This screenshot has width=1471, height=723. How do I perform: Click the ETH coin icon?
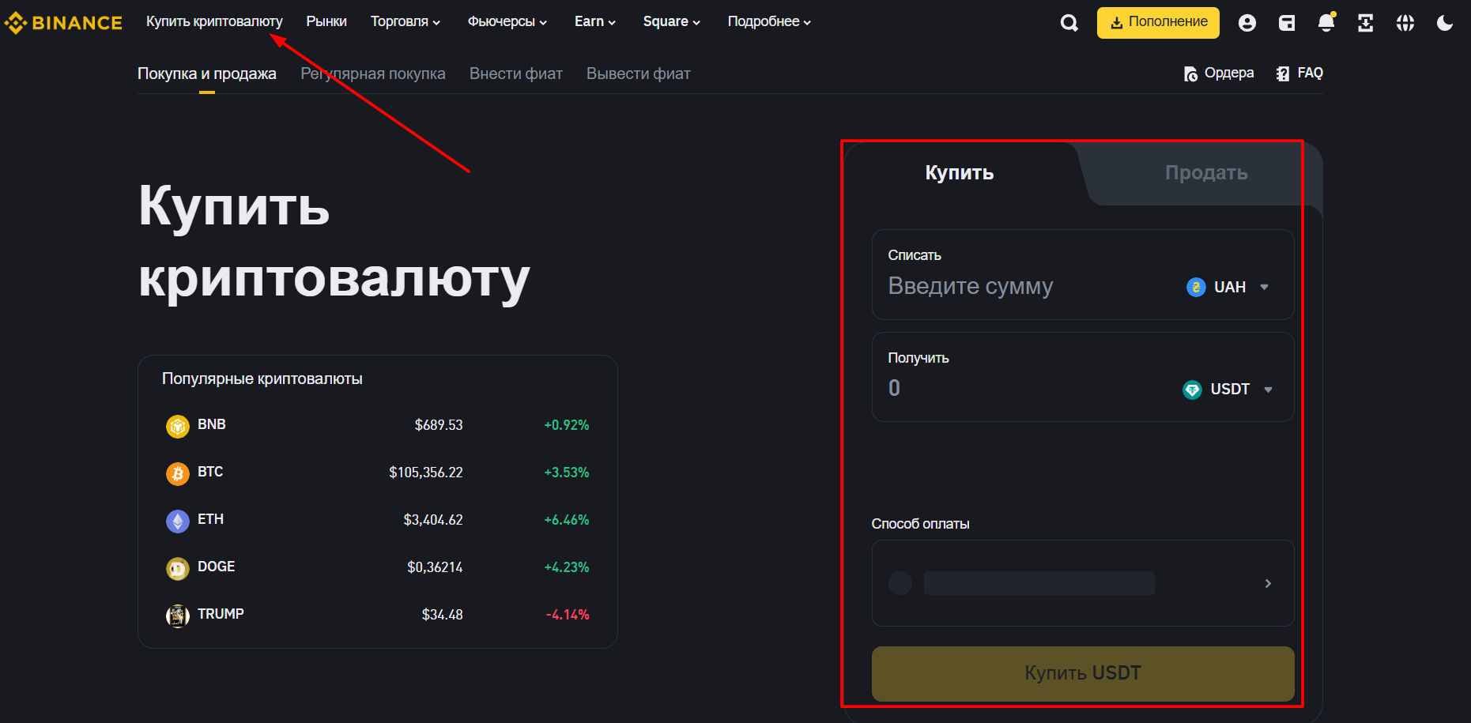(x=178, y=521)
